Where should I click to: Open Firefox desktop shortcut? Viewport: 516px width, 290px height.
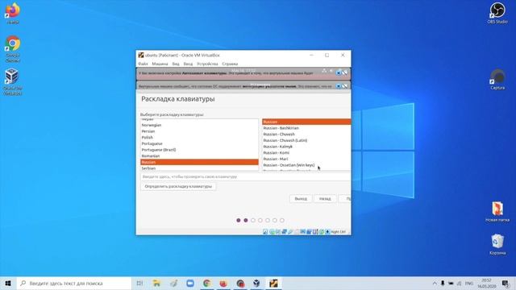[x=13, y=14]
